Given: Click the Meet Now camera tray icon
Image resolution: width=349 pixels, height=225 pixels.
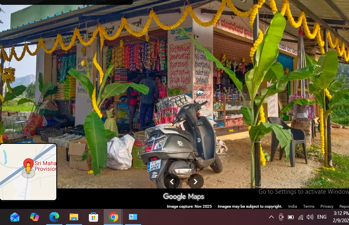Looking at the screenshot, I should pyautogui.click(x=281, y=217).
